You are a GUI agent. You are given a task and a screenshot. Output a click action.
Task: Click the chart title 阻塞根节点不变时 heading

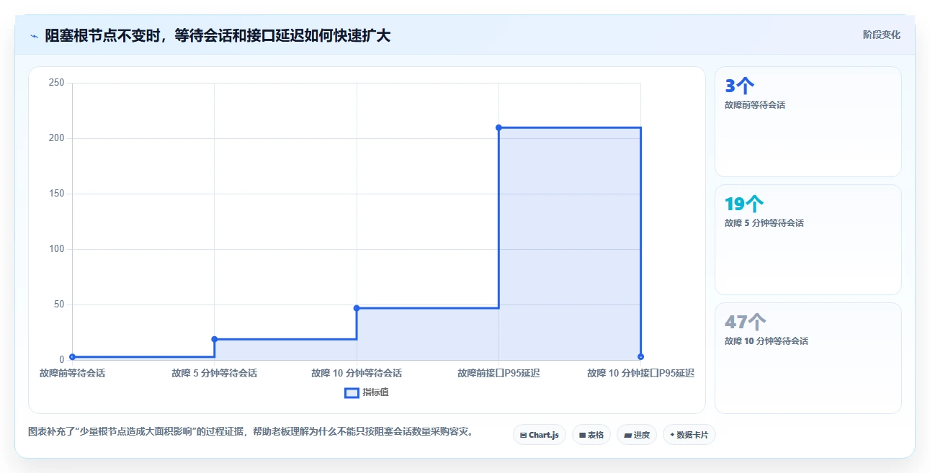pyautogui.click(x=218, y=35)
